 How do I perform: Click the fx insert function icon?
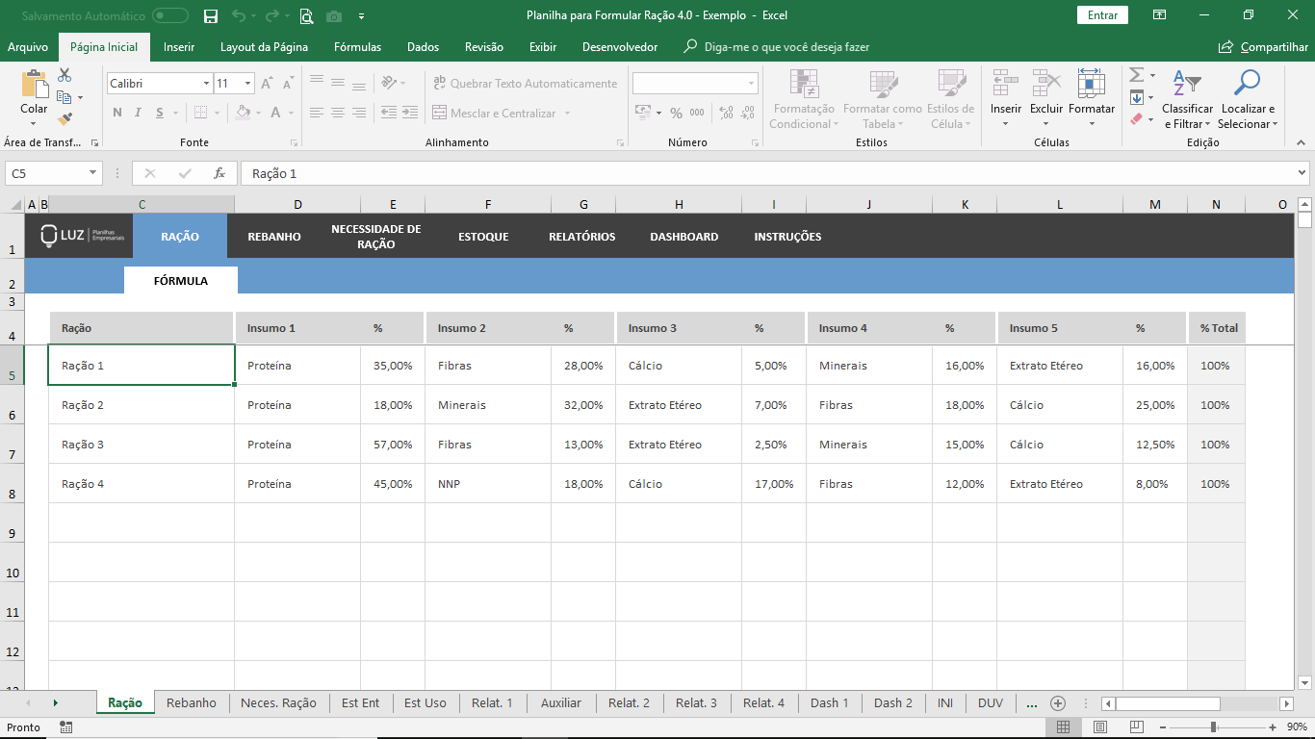point(219,173)
